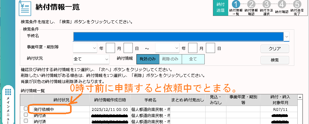Screen dimensions: 309x124
Task: Click step 1 納付情報一覧 circle
Action: point(236,4)
